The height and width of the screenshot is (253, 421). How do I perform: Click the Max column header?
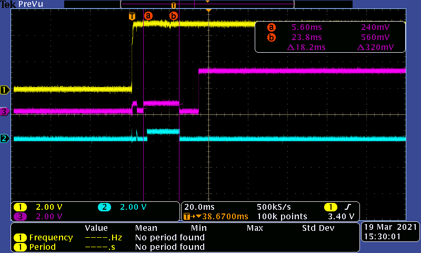pos(255,228)
